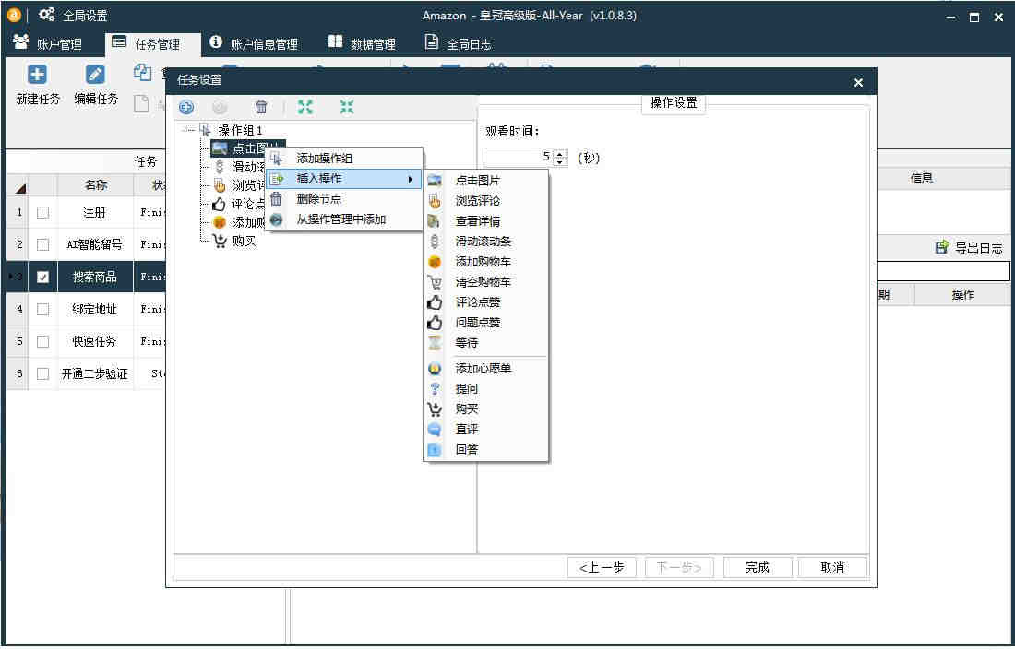Uncheck the 搜索商品 task checkbox
1015x650 pixels.
(x=42, y=277)
